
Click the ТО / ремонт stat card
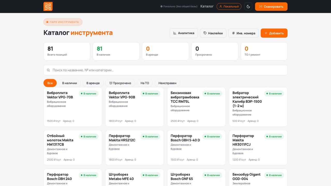[x=264, y=51]
